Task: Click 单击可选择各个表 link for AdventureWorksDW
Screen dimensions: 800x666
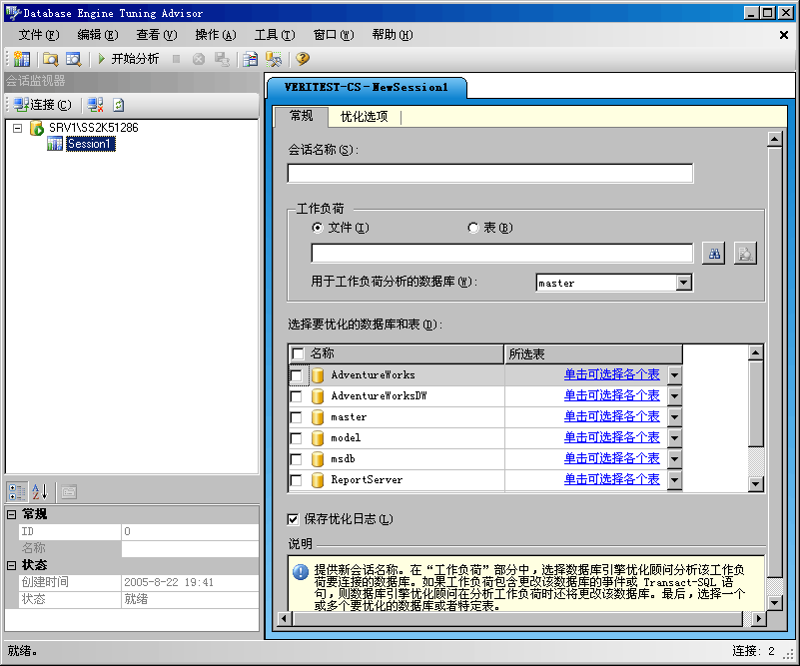Action: 611,395
